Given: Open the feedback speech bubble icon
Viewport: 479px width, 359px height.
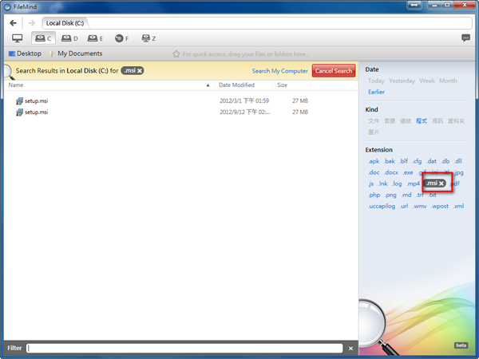Looking at the screenshot, I should [466, 37].
